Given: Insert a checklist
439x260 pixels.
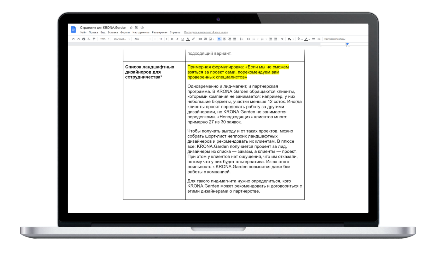Looking at the screenshot, I should [249, 39].
